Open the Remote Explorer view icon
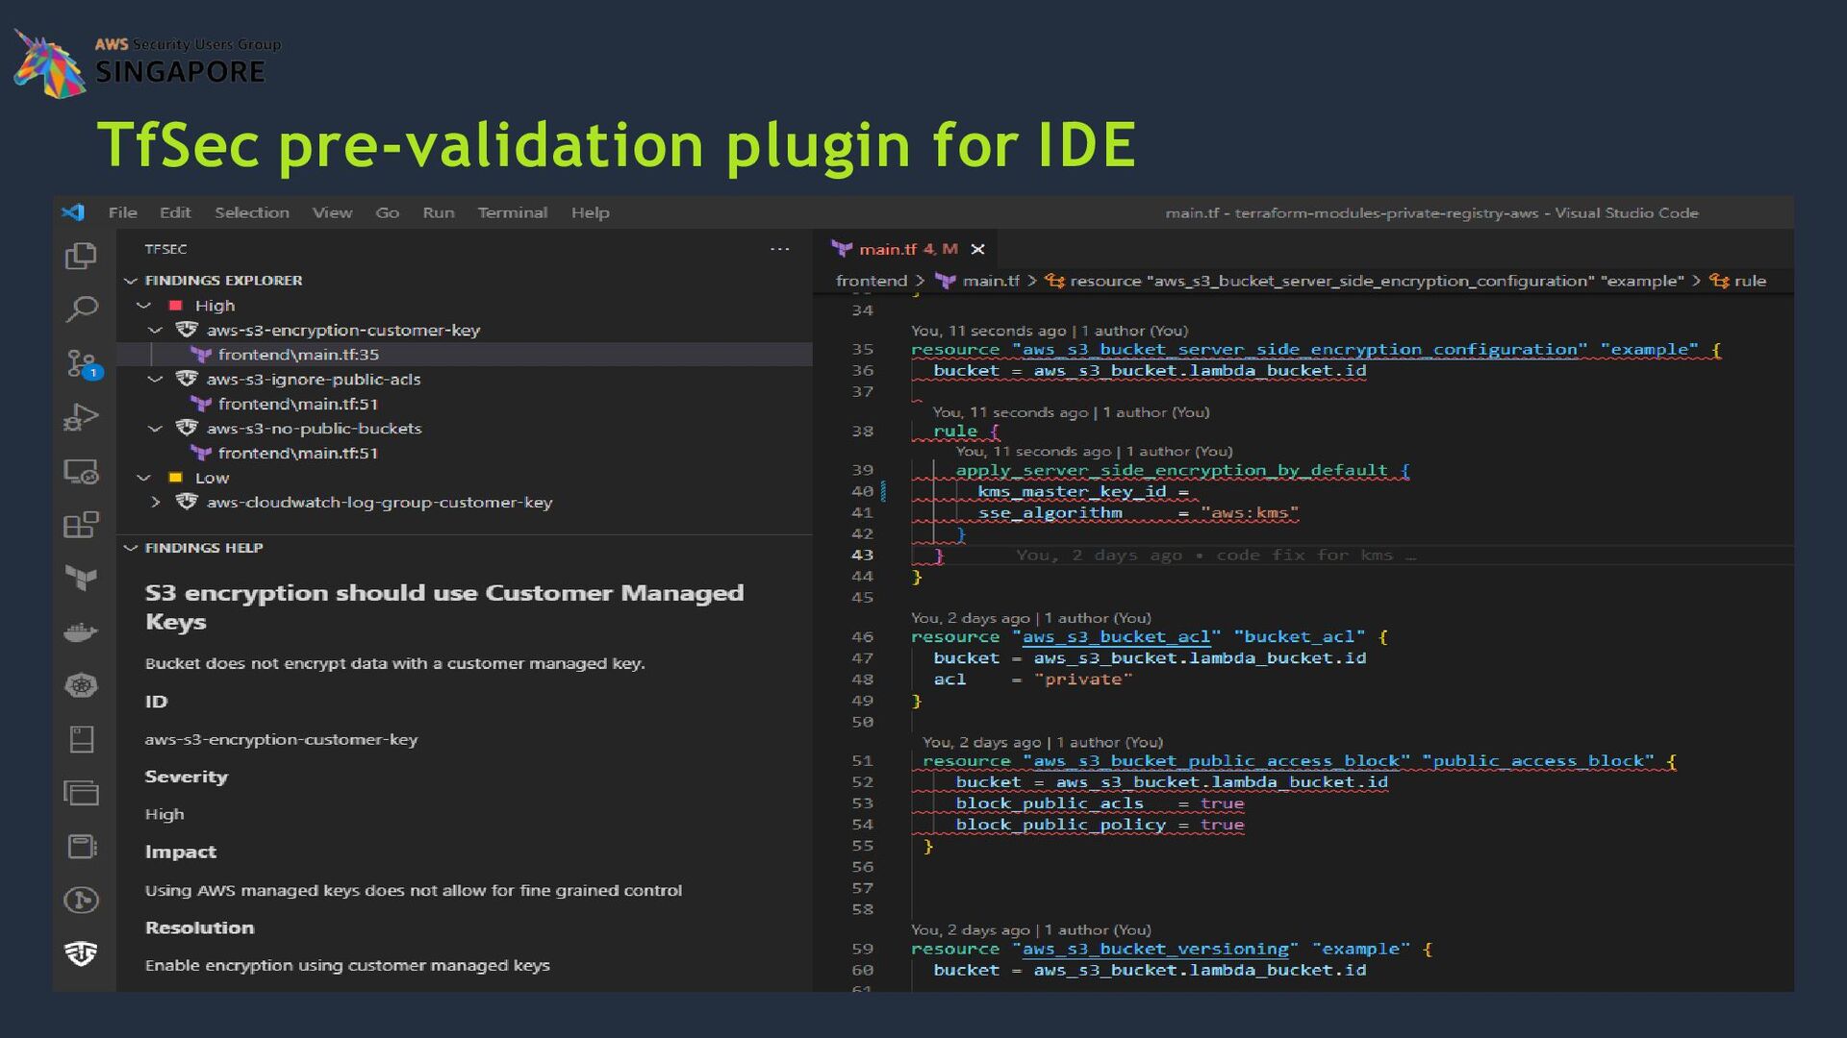This screenshot has width=1847, height=1038. pos(81,471)
